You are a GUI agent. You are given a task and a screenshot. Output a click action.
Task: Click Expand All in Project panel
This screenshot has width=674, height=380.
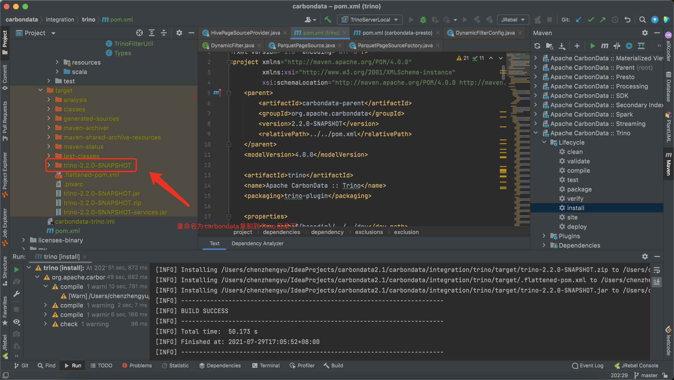click(x=152, y=33)
